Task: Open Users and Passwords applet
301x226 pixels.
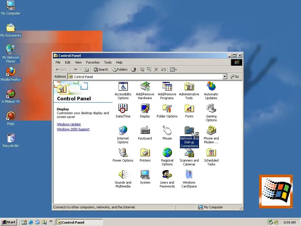Action: pyautogui.click(x=167, y=179)
